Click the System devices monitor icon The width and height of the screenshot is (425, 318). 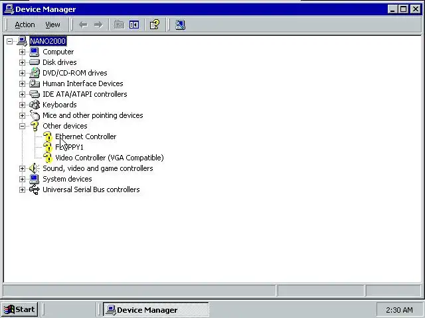[x=35, y=179]
